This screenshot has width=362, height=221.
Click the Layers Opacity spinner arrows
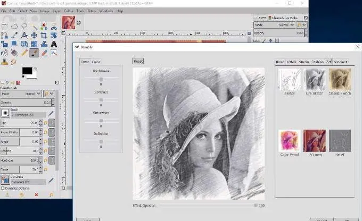coord(306,33)
